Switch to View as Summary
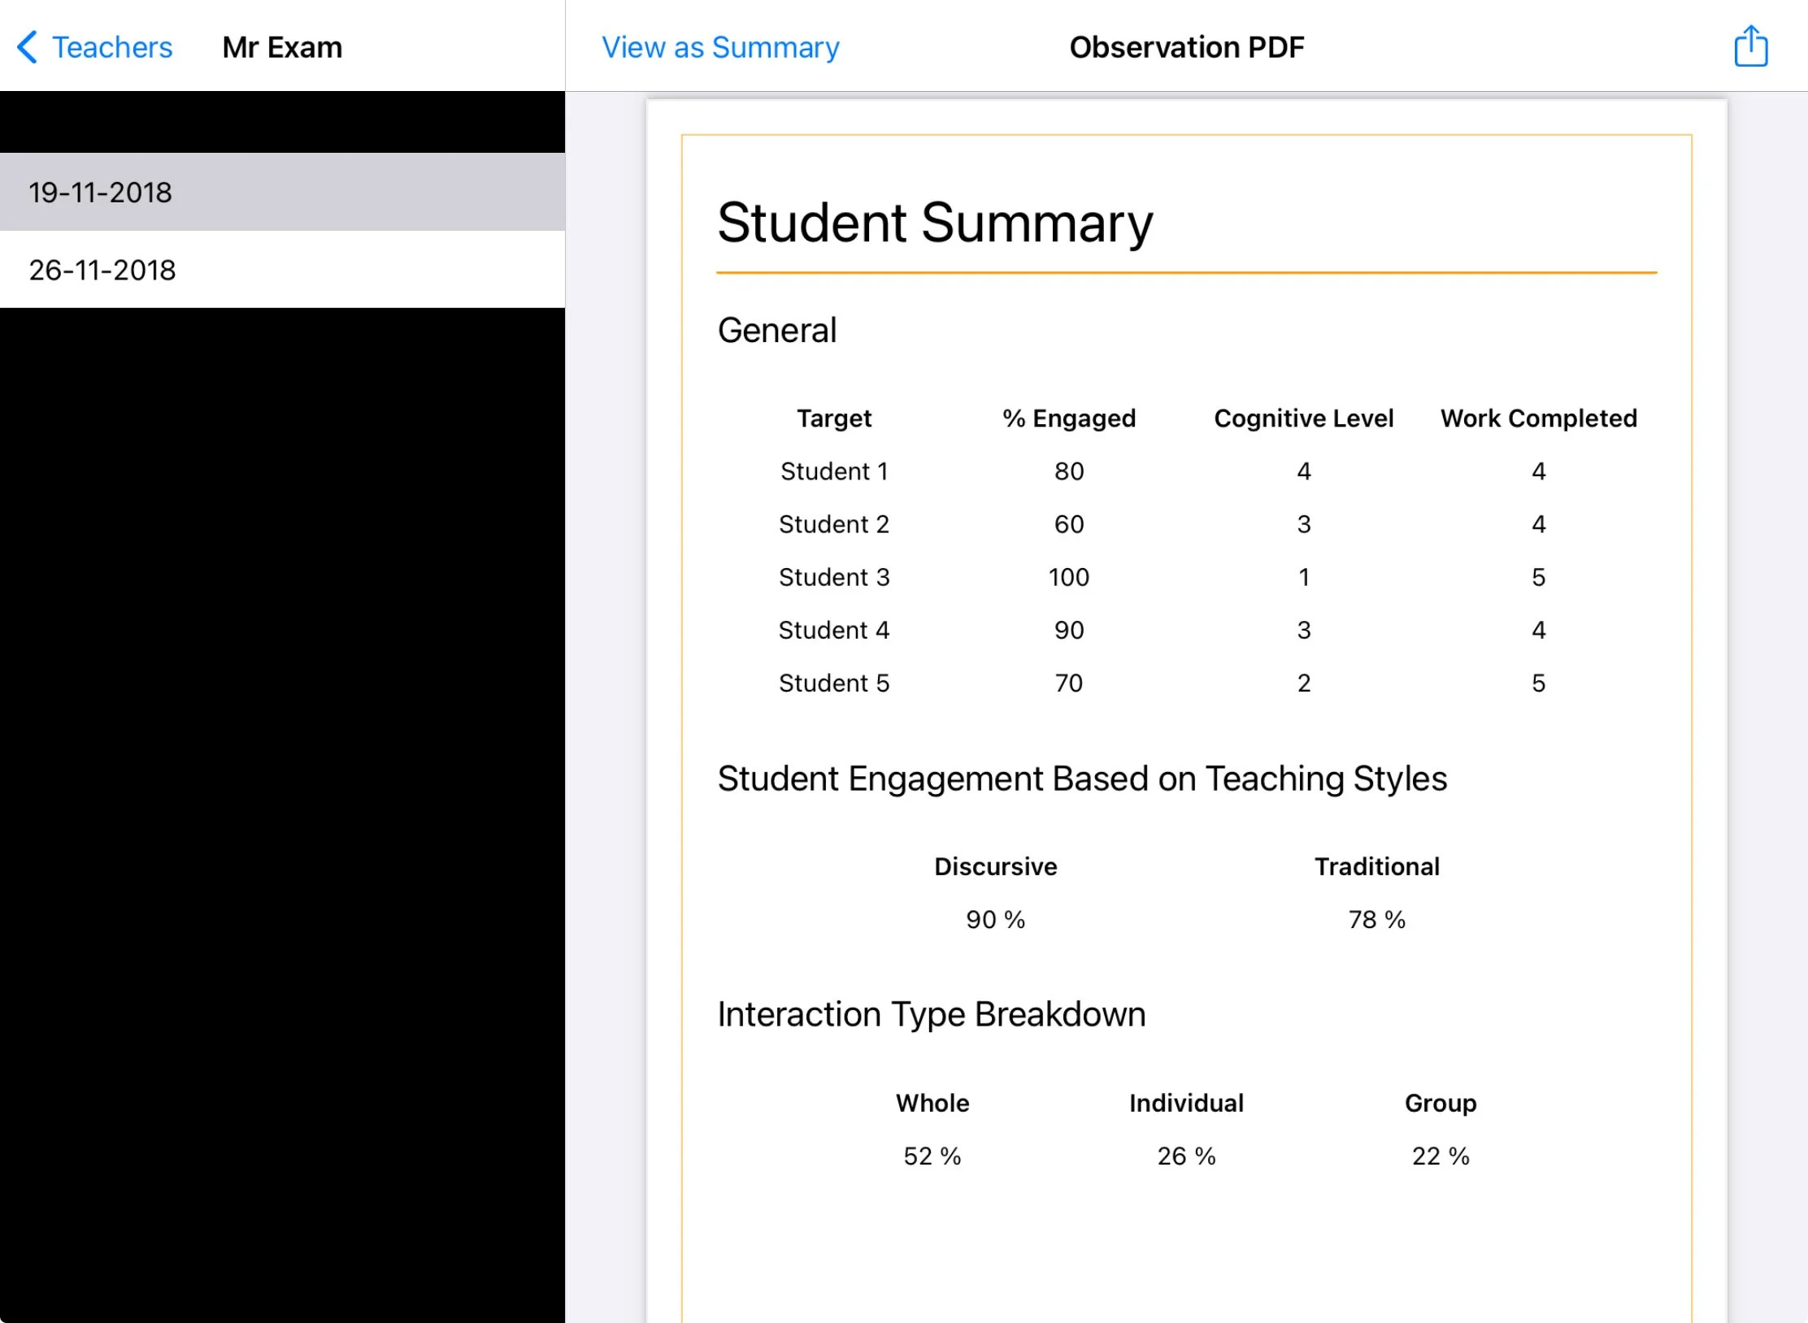The image size is (1808, 1323). 719,47
